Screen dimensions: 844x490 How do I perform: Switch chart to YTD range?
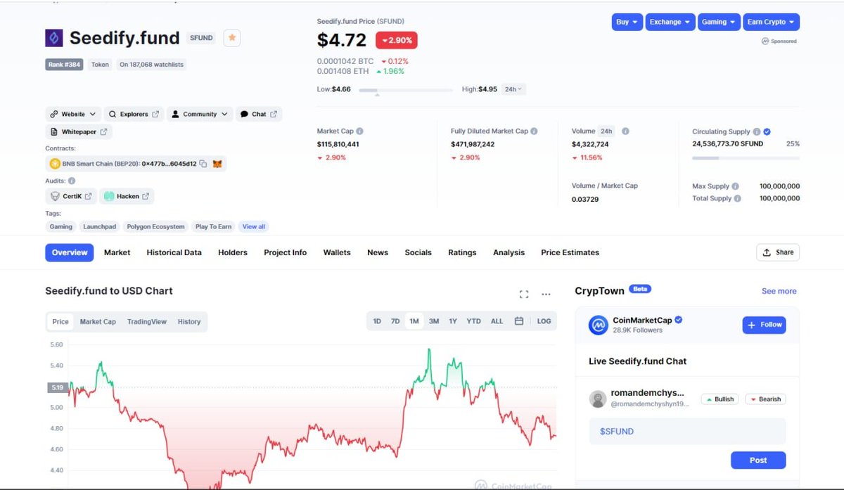tap(474, 321)
